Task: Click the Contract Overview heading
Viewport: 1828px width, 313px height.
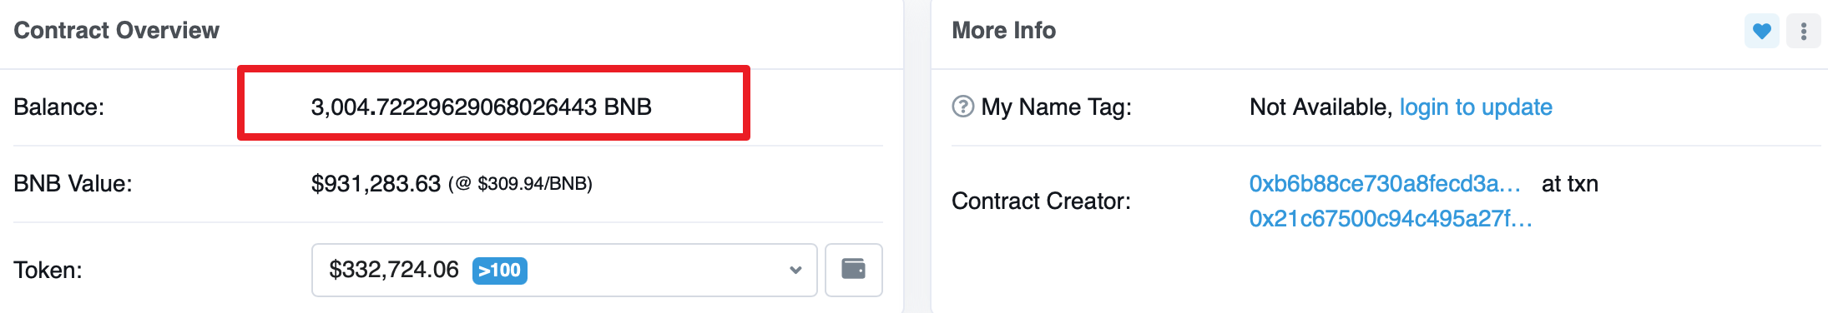Action: [116, 31]
